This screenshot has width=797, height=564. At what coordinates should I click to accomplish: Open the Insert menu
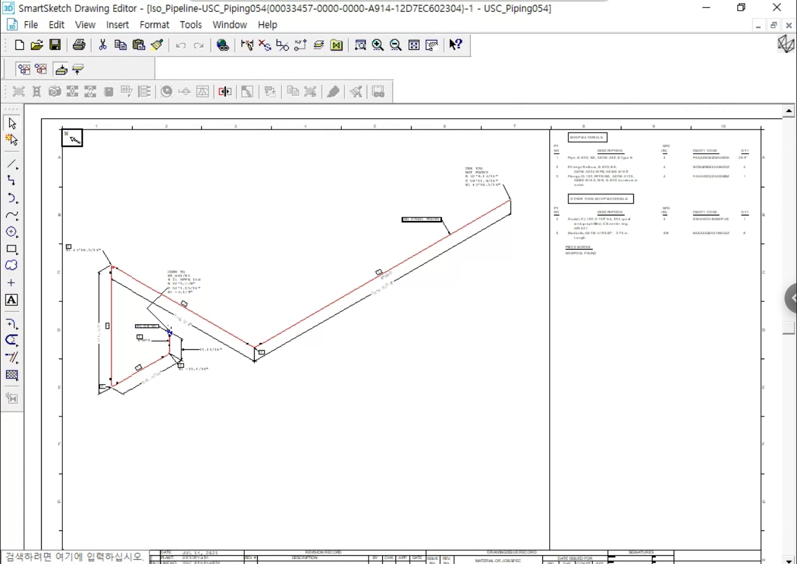pos(118,25)
